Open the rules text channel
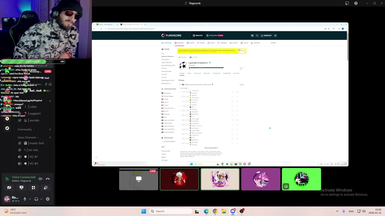 click(32, 107)
